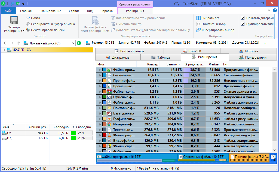Click the C:\ drive icon in drives list
The width and height of the screenshot is (279, 172).
[x=4, y=133]
